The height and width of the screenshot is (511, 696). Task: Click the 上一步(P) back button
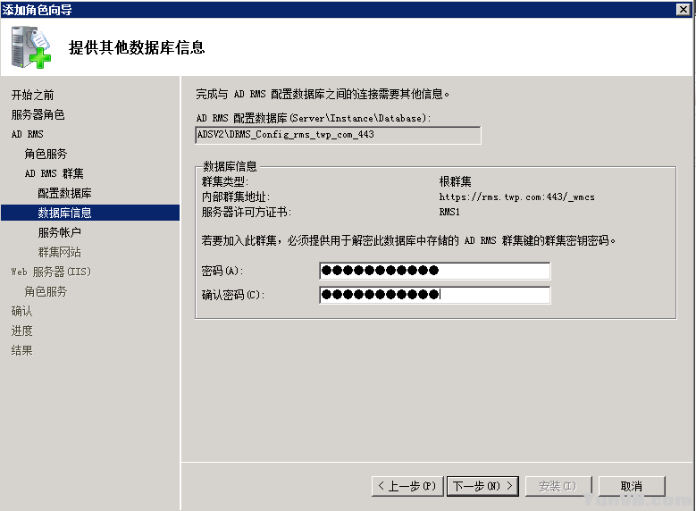pyautogui.click(x=407, y=486)
